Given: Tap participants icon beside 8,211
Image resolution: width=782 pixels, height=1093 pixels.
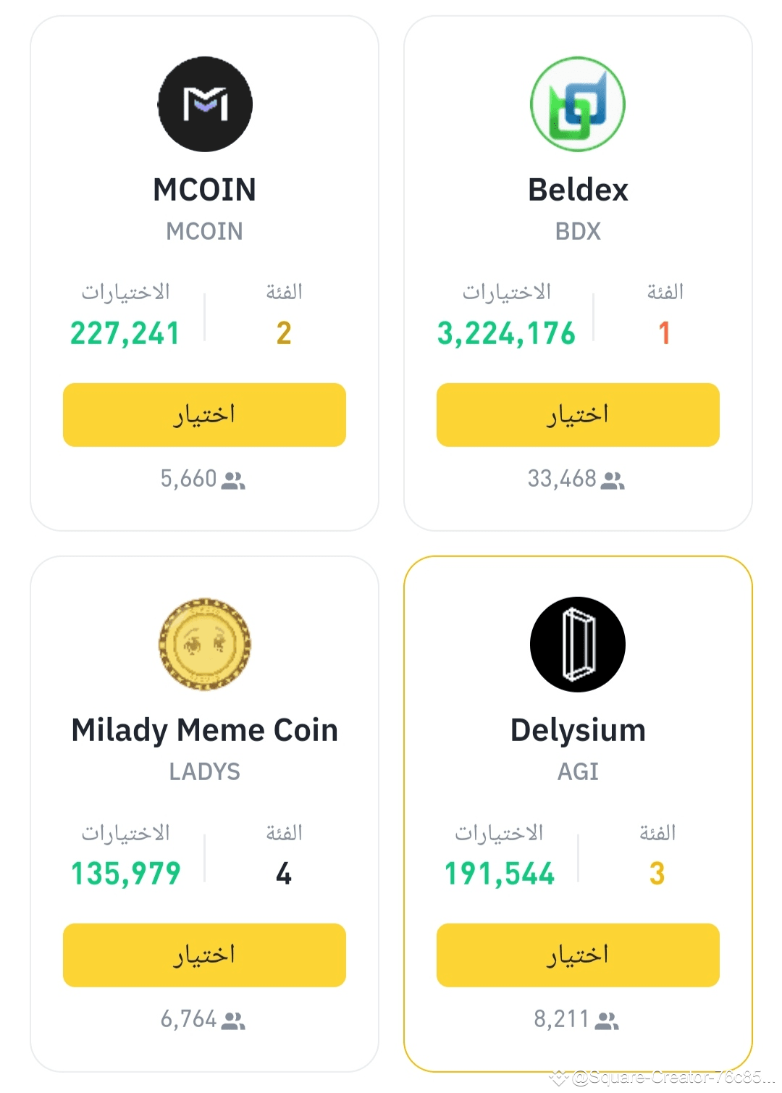Looking at the screenshot, I should click(607, 1021).
